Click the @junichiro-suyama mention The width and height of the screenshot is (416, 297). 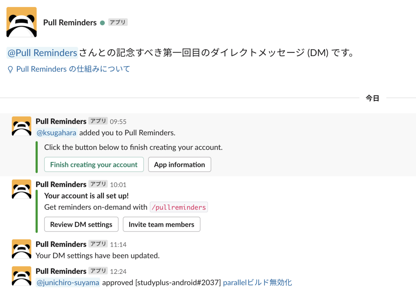point(68,282)
